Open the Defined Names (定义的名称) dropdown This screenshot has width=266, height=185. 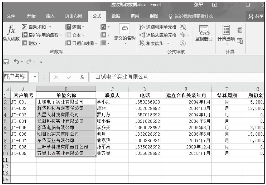tap(125, 35)
